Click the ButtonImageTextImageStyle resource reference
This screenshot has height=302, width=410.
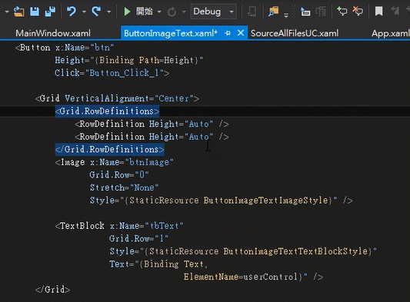[x=266, y=201]
